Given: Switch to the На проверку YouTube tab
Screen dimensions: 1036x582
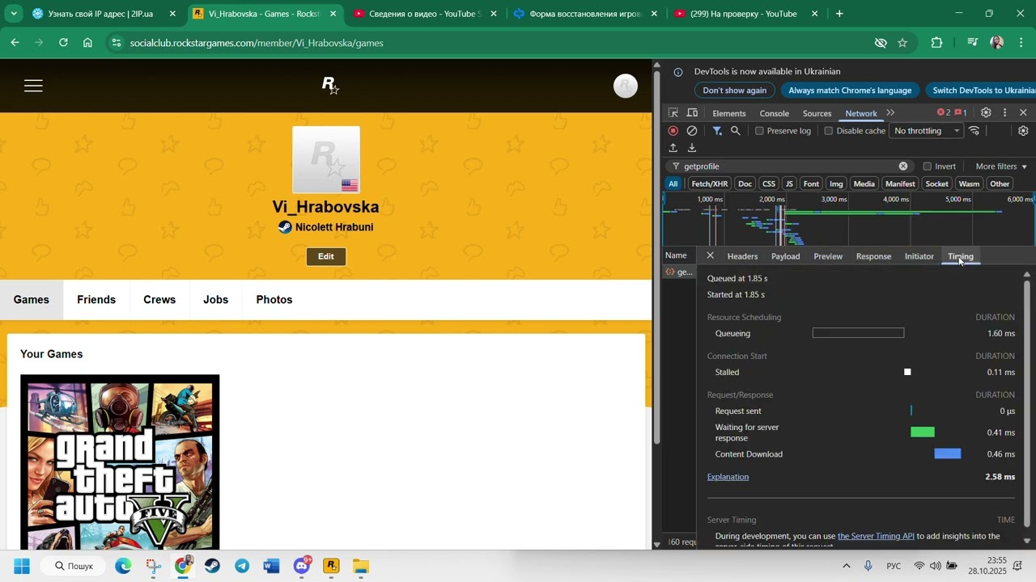Looking at the screenshot, I should click(x=746, y=14).
